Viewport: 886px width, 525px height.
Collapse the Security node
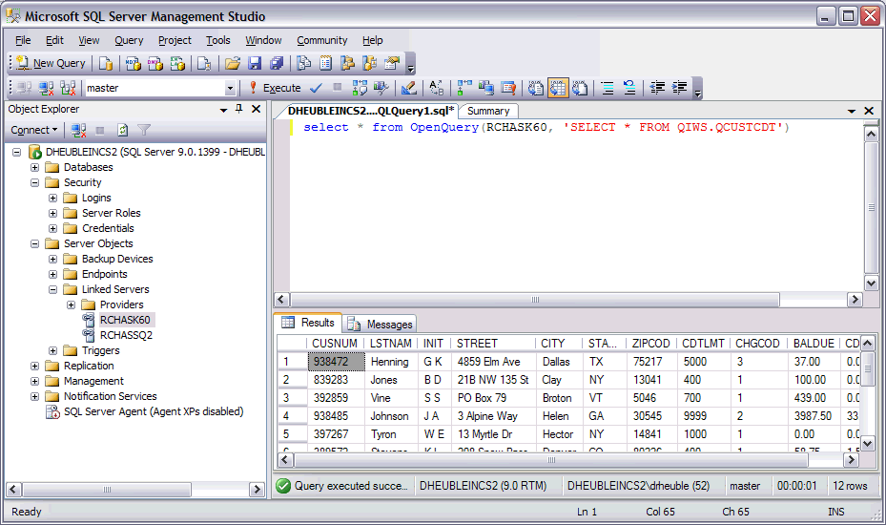pyautogui.click(x=35, y=182)
